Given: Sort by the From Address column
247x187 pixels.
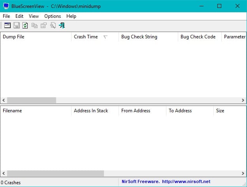Looking at the screenshot, I should click(142, 111).
